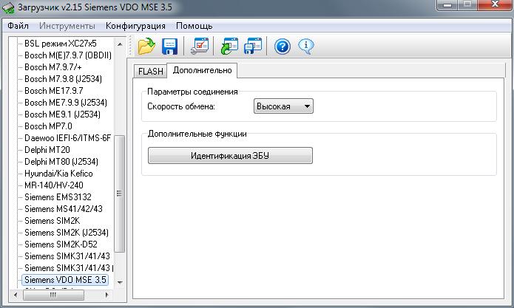The width and height of the screenshot is (514, 308).
Task: Select Bosch MP7.0 entry
Action: tap(48, 126)
